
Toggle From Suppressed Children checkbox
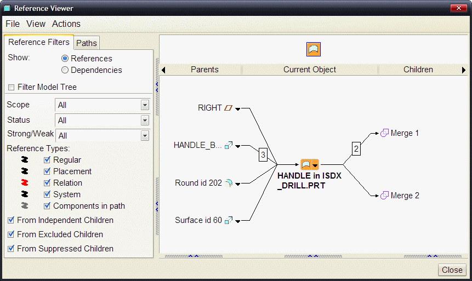click(11, 249)
